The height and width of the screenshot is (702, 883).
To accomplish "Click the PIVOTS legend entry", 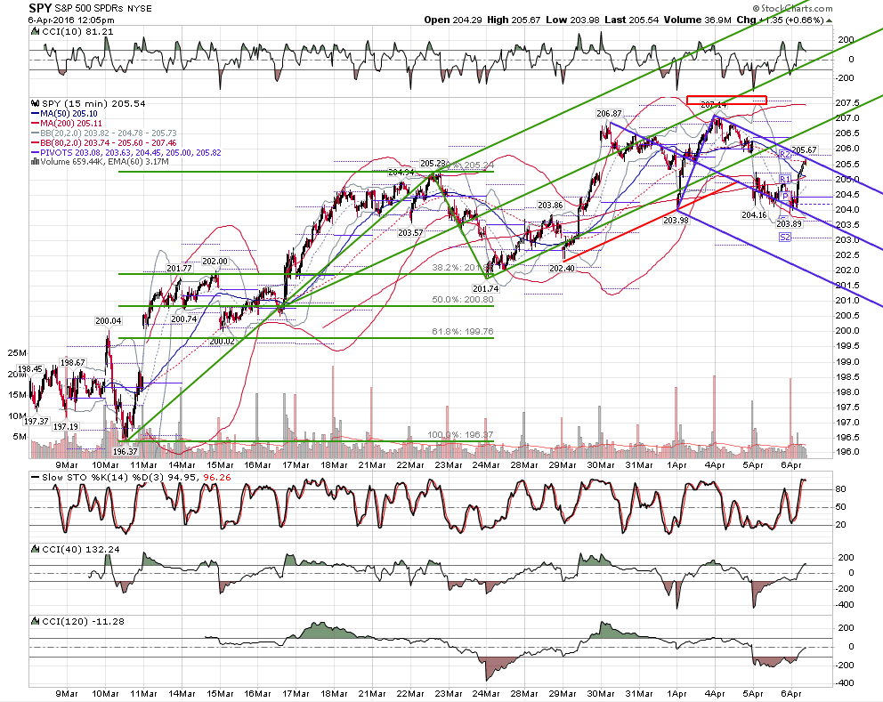I will pos(131,152).
